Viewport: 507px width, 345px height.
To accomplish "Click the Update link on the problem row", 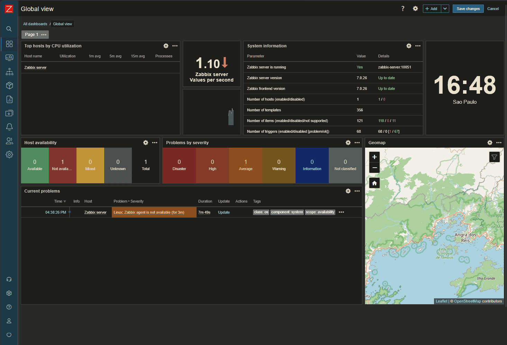I will [x=224, y=212].
